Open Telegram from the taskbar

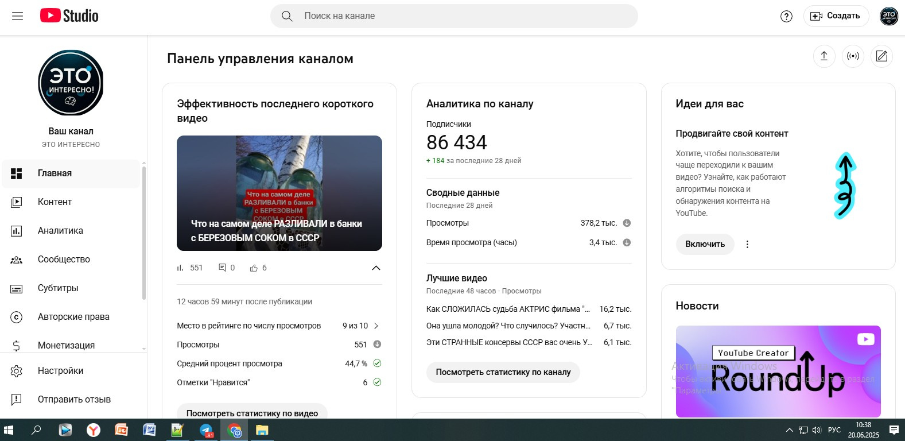click(206, 430)
